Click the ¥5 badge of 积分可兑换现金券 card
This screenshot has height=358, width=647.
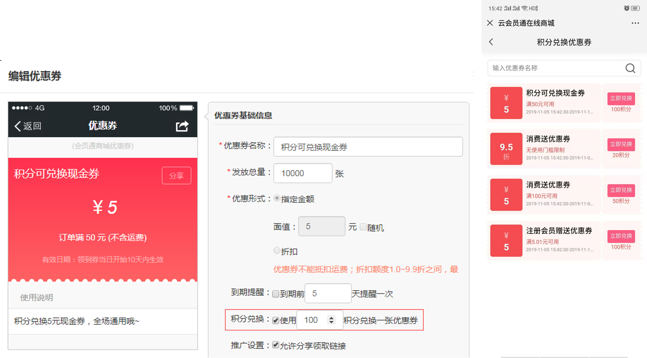[506, 103]
